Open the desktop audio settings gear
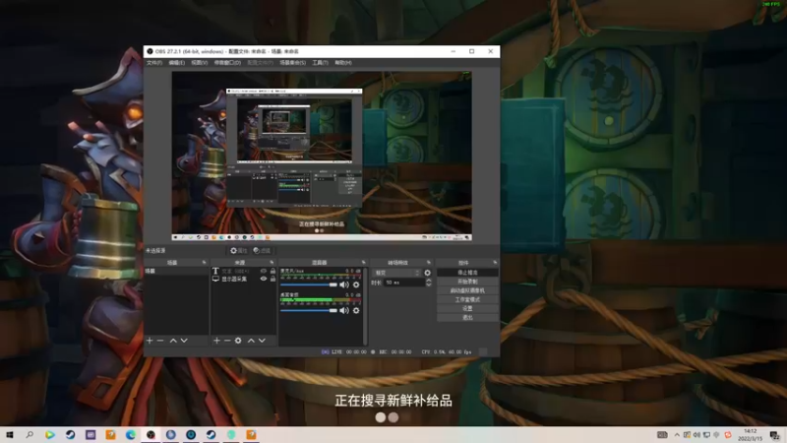 [356, 311]
